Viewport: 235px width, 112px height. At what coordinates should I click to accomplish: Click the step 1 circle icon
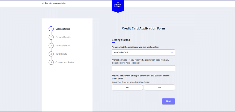[51, 29]
